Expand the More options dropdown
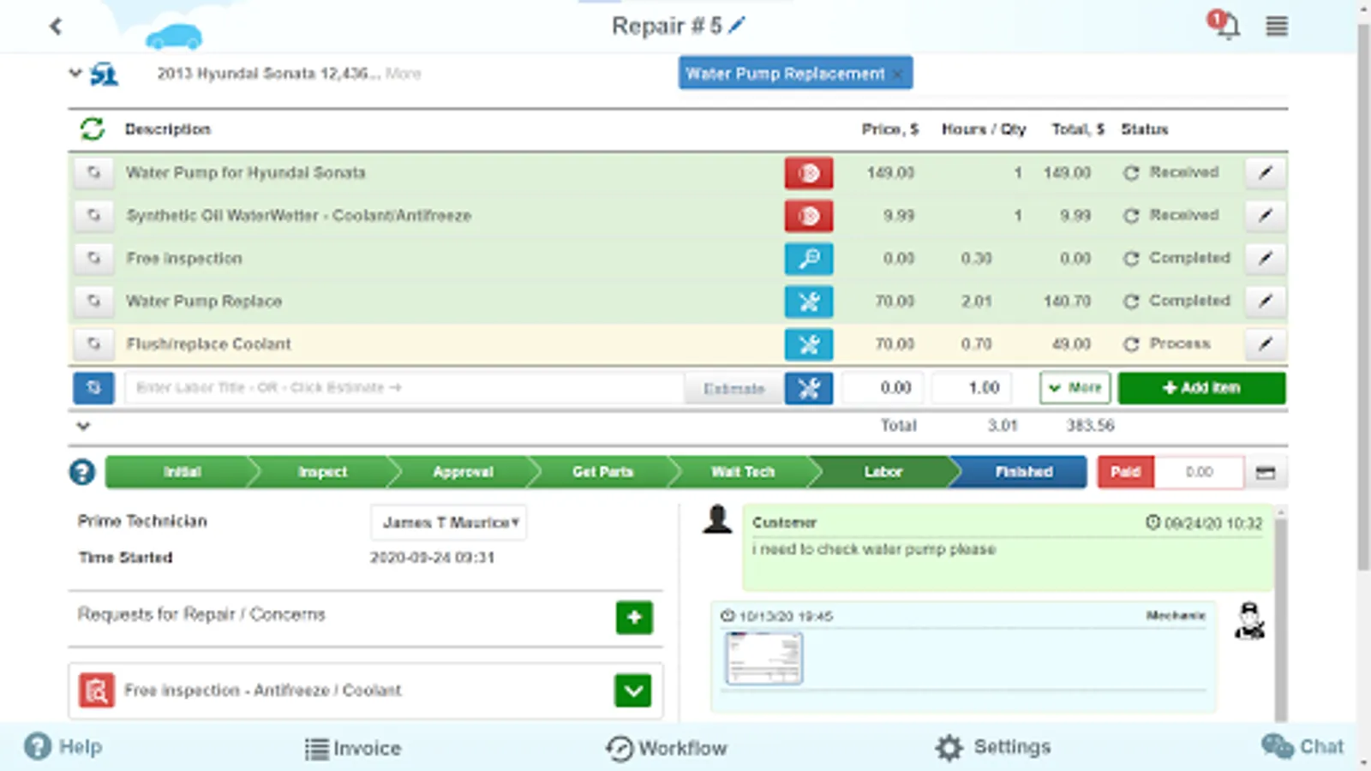 (1075, 387)
